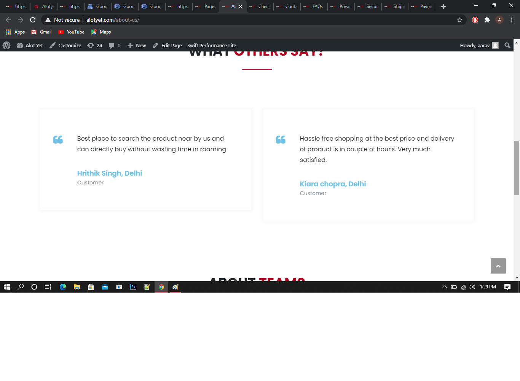This screenshot has height=381, width=520.
Task: Reload the page with the refresh icon
Action: pos(33,20)
